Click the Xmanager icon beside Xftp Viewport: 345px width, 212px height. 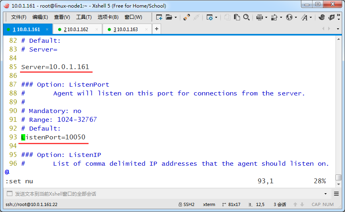(x=331, y=17)
